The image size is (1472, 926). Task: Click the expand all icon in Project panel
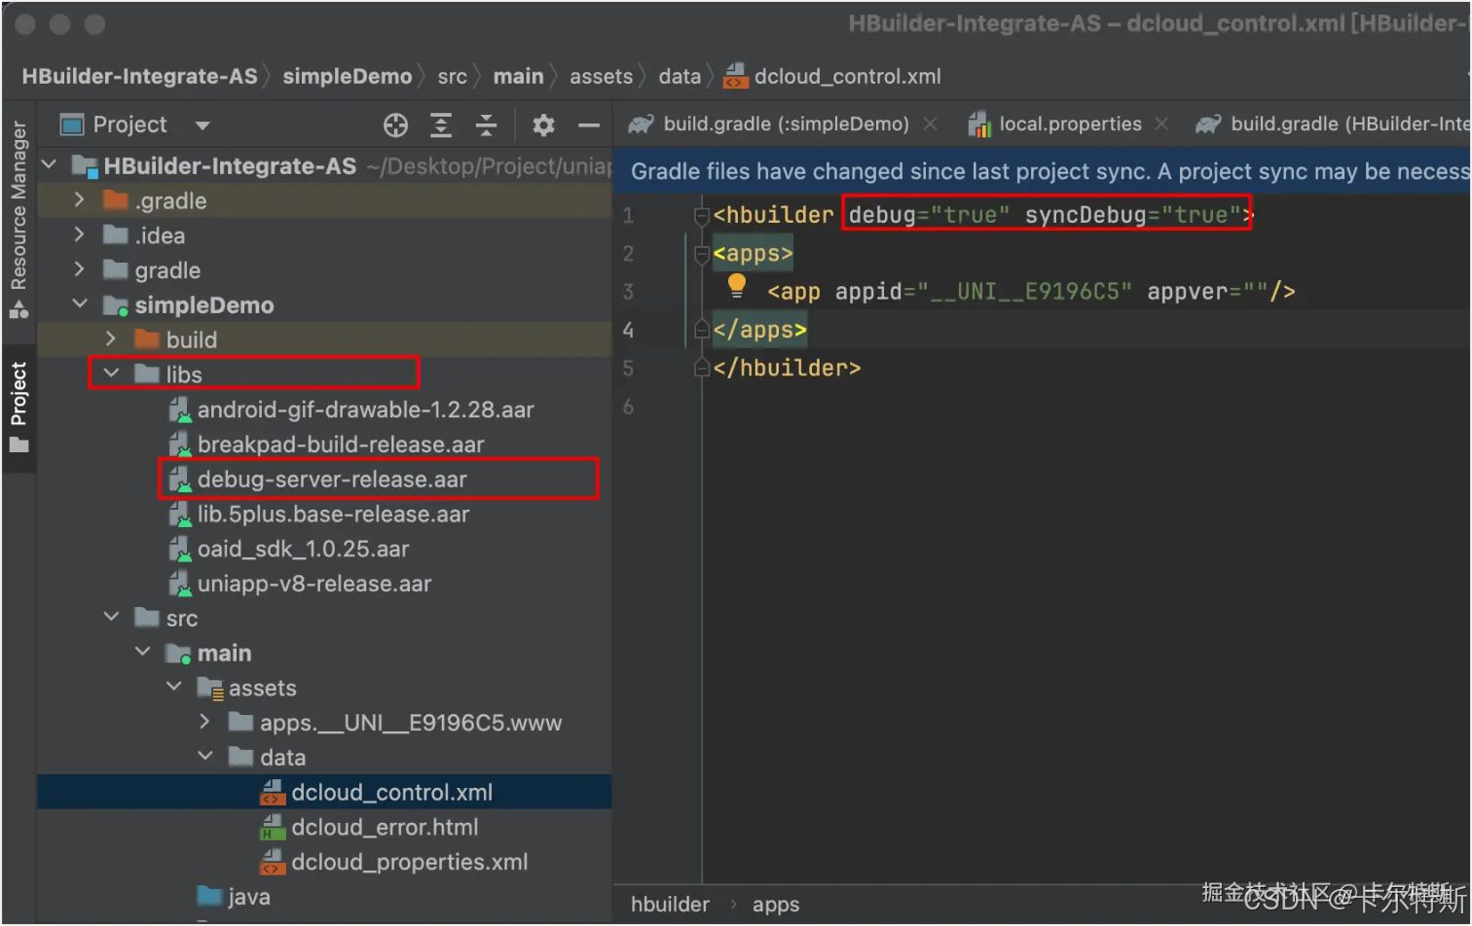tap(441, 125)
